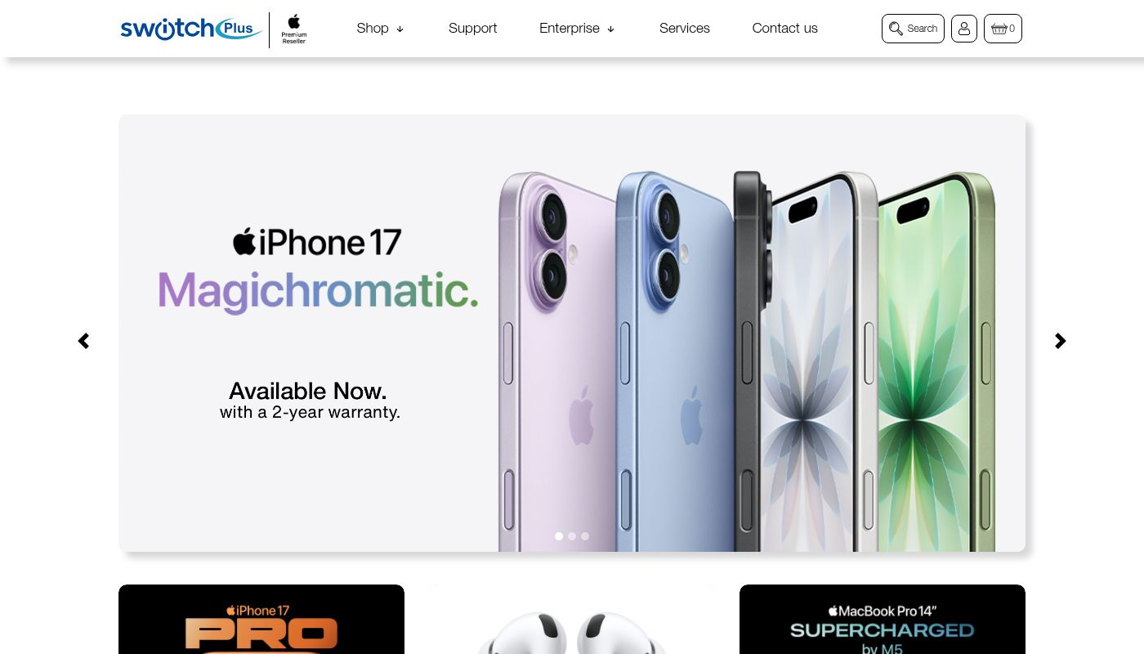The width and height of the screenshot is (1144, 654).
Task: Click the arrow next to Shop
Action: [x=400, y=29]
